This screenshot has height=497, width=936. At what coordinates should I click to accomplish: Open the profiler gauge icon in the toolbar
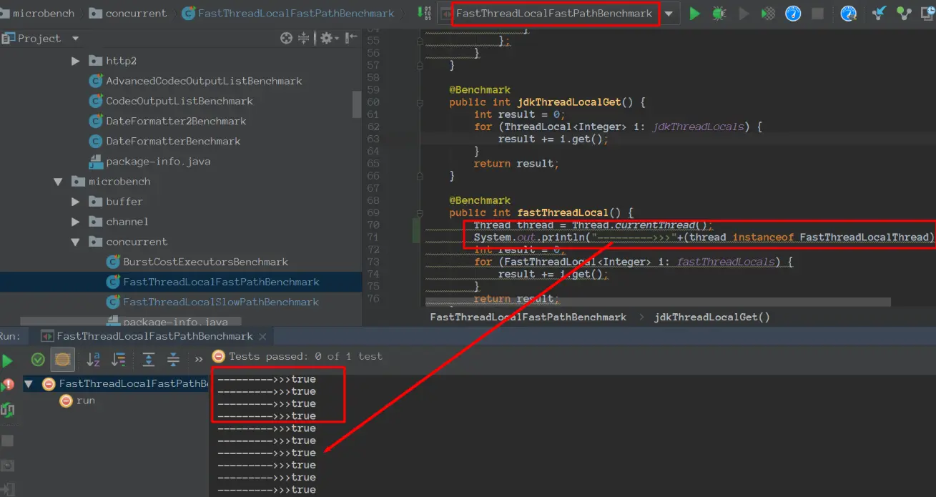coord(793,14)
